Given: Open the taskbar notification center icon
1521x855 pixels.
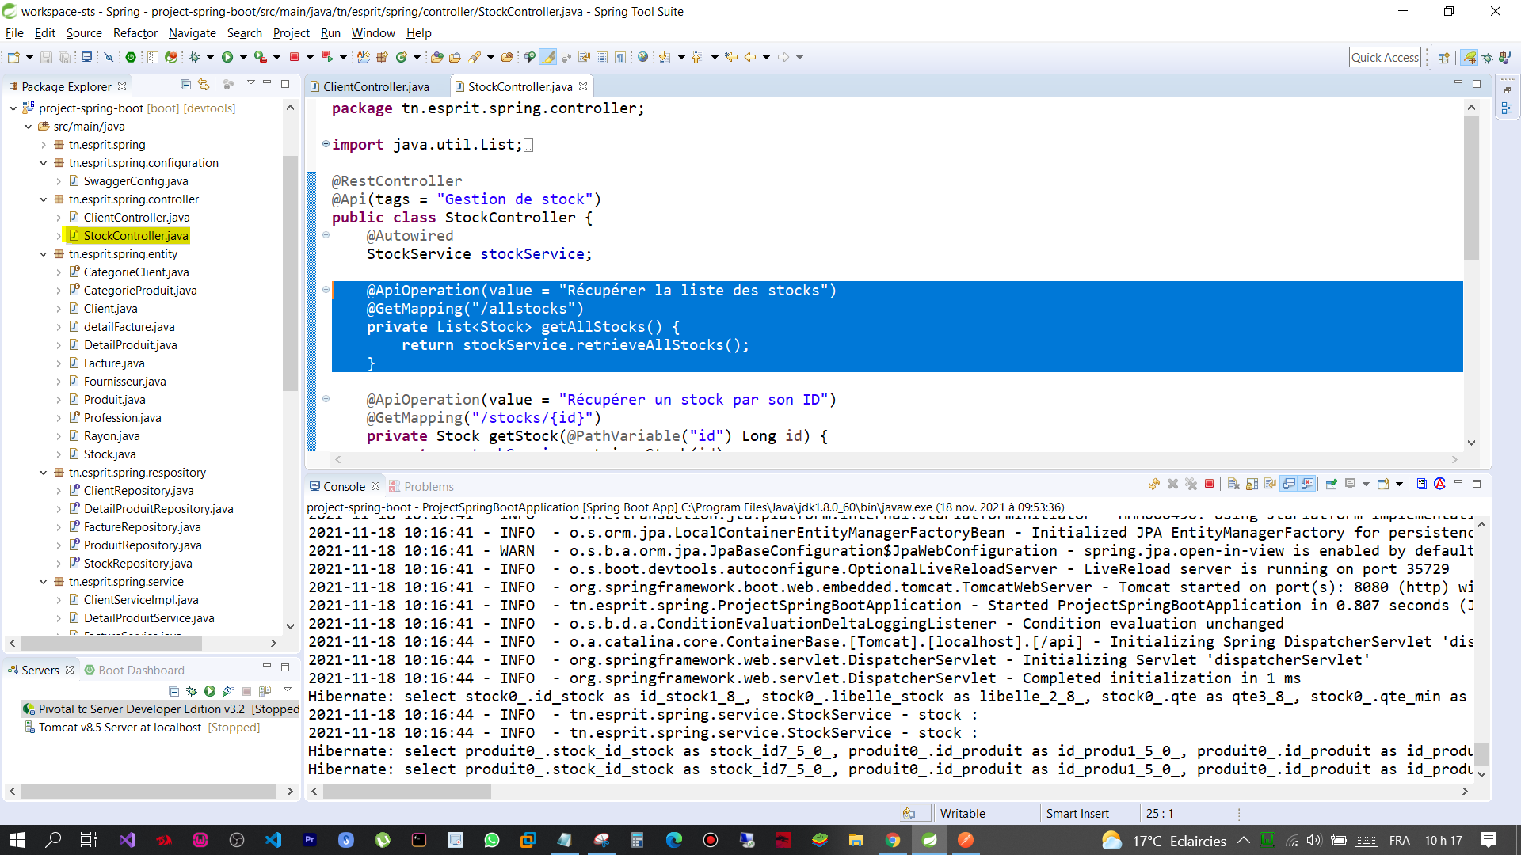Looking at the screenshot, I should coord(1489,840).
